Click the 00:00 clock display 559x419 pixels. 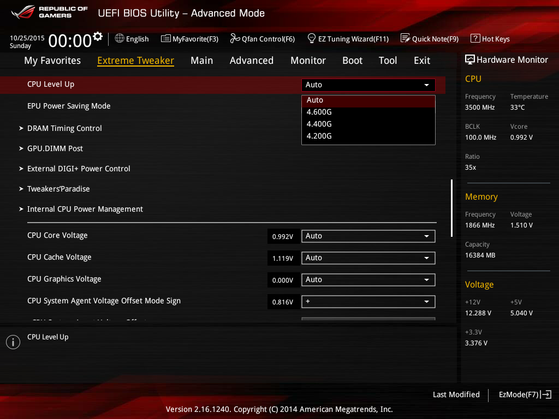(x=70, y=40)
